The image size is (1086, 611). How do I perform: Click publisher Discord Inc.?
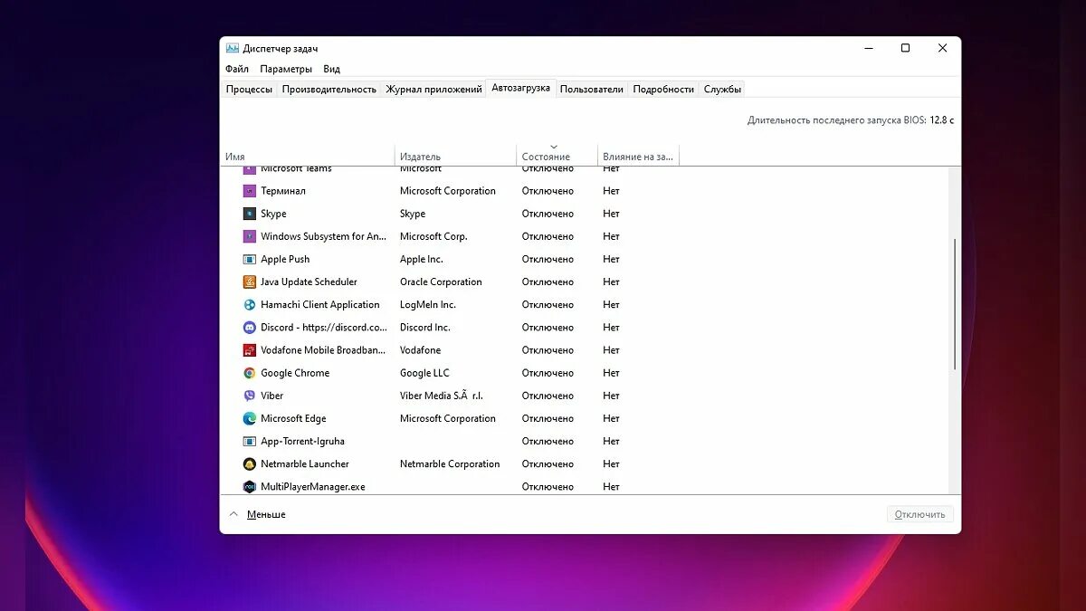pyautogui.click(x=425, y=328)
